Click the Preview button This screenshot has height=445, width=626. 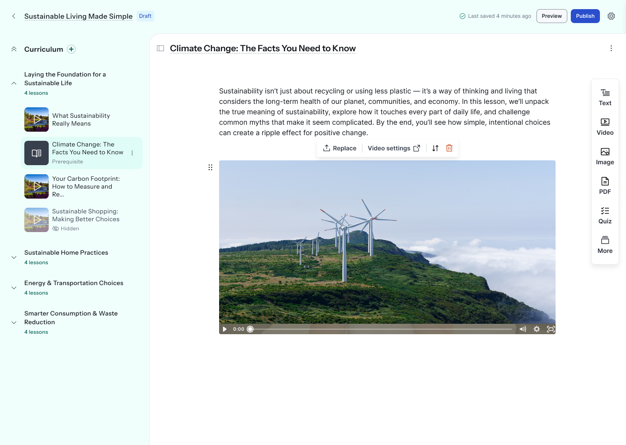(551, 16)
